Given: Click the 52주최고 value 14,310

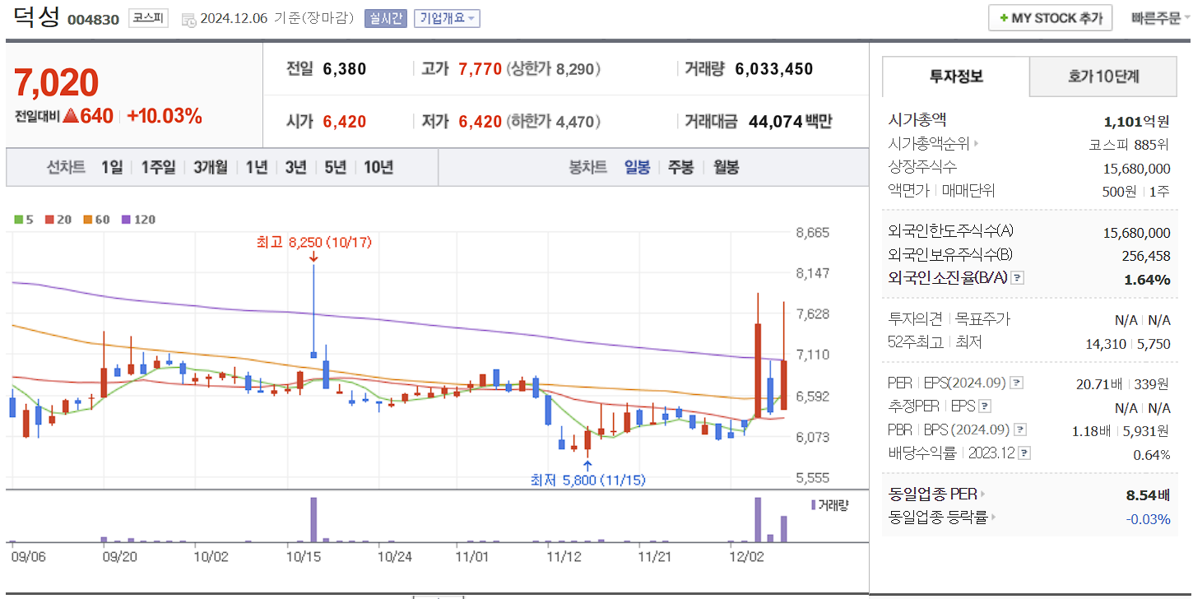Looking at the screenshot, I should point(1106,343).
